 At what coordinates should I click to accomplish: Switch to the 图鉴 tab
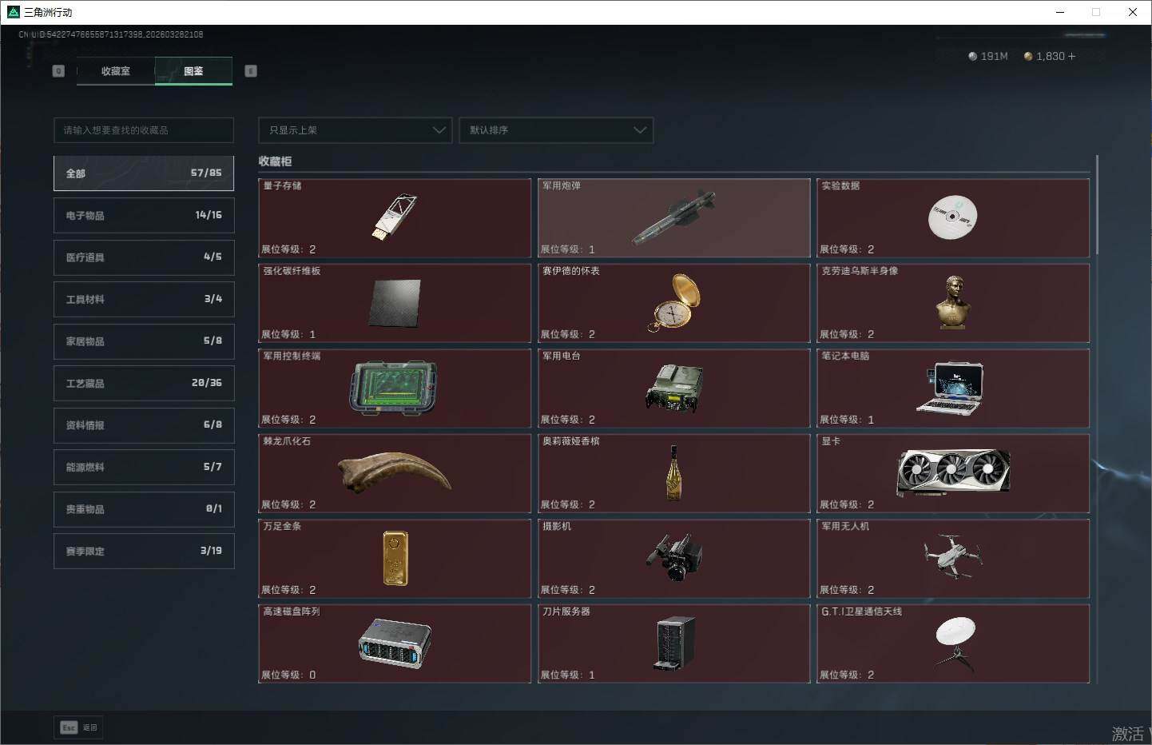[x=193, y=71]
